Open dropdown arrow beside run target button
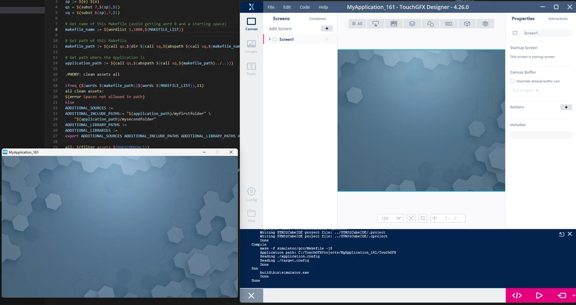Viewport: 576px width, 305px height. pos(573,295)
